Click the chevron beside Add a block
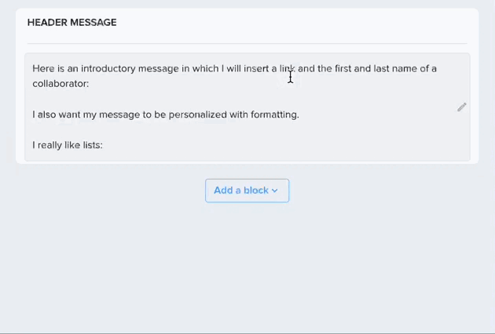Viewport: 495px width, 334px height. 275,191
